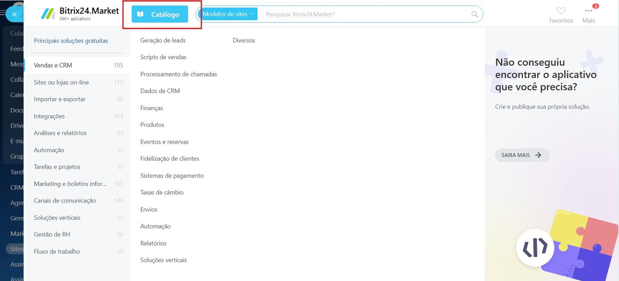Open Sistemas de pagamento subcategory
This screenshot has height=281, width=619.
[172, 175]
